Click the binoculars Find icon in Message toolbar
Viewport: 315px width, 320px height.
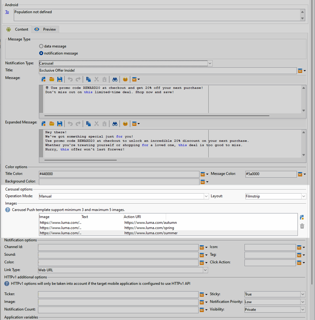click(x=114, y=79)
